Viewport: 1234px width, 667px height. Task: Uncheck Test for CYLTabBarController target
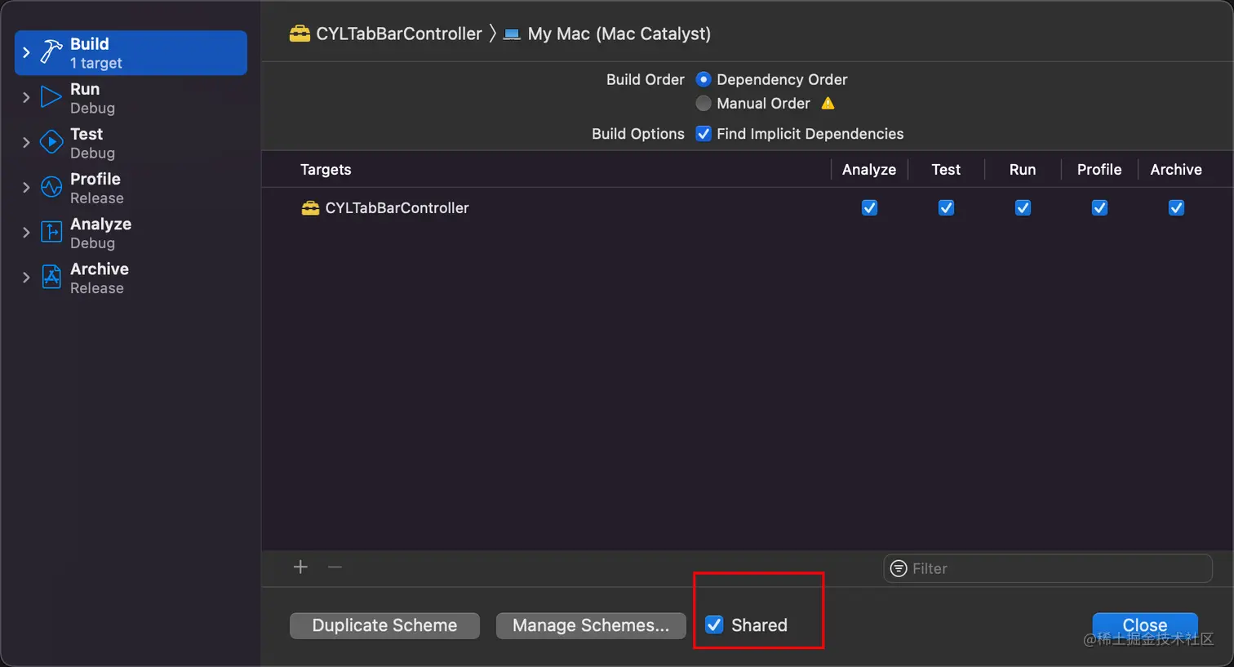(946, 207)
